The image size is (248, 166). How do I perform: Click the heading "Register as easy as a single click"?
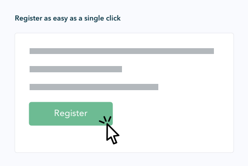[68, 18]
